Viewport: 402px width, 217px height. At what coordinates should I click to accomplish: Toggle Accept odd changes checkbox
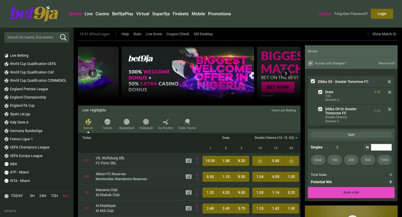310,63
